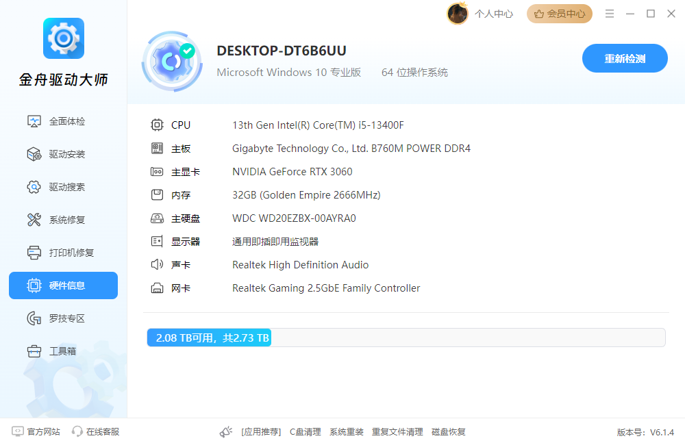Open the 驱动安装 section

coord(63,154)
